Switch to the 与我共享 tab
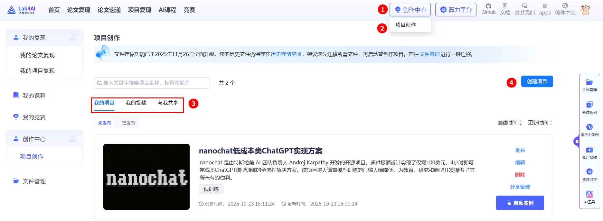 168,103
